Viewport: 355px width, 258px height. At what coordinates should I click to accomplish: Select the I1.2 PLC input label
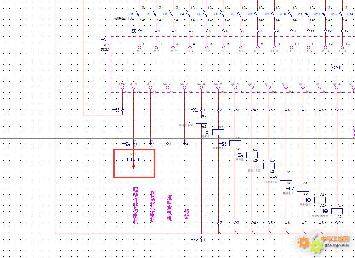pyautogui.click(x=309, y=52)
